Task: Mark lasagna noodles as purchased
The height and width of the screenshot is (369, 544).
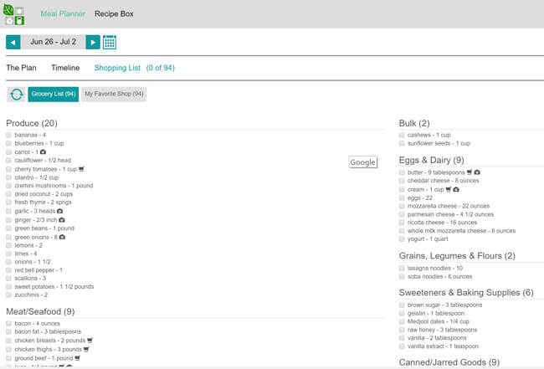Action: point(403,268)
